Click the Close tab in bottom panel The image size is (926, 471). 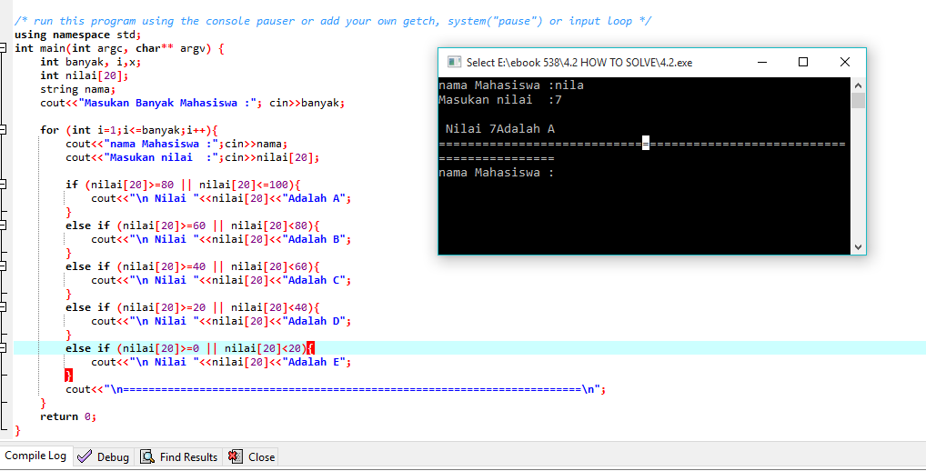(252, 456)
